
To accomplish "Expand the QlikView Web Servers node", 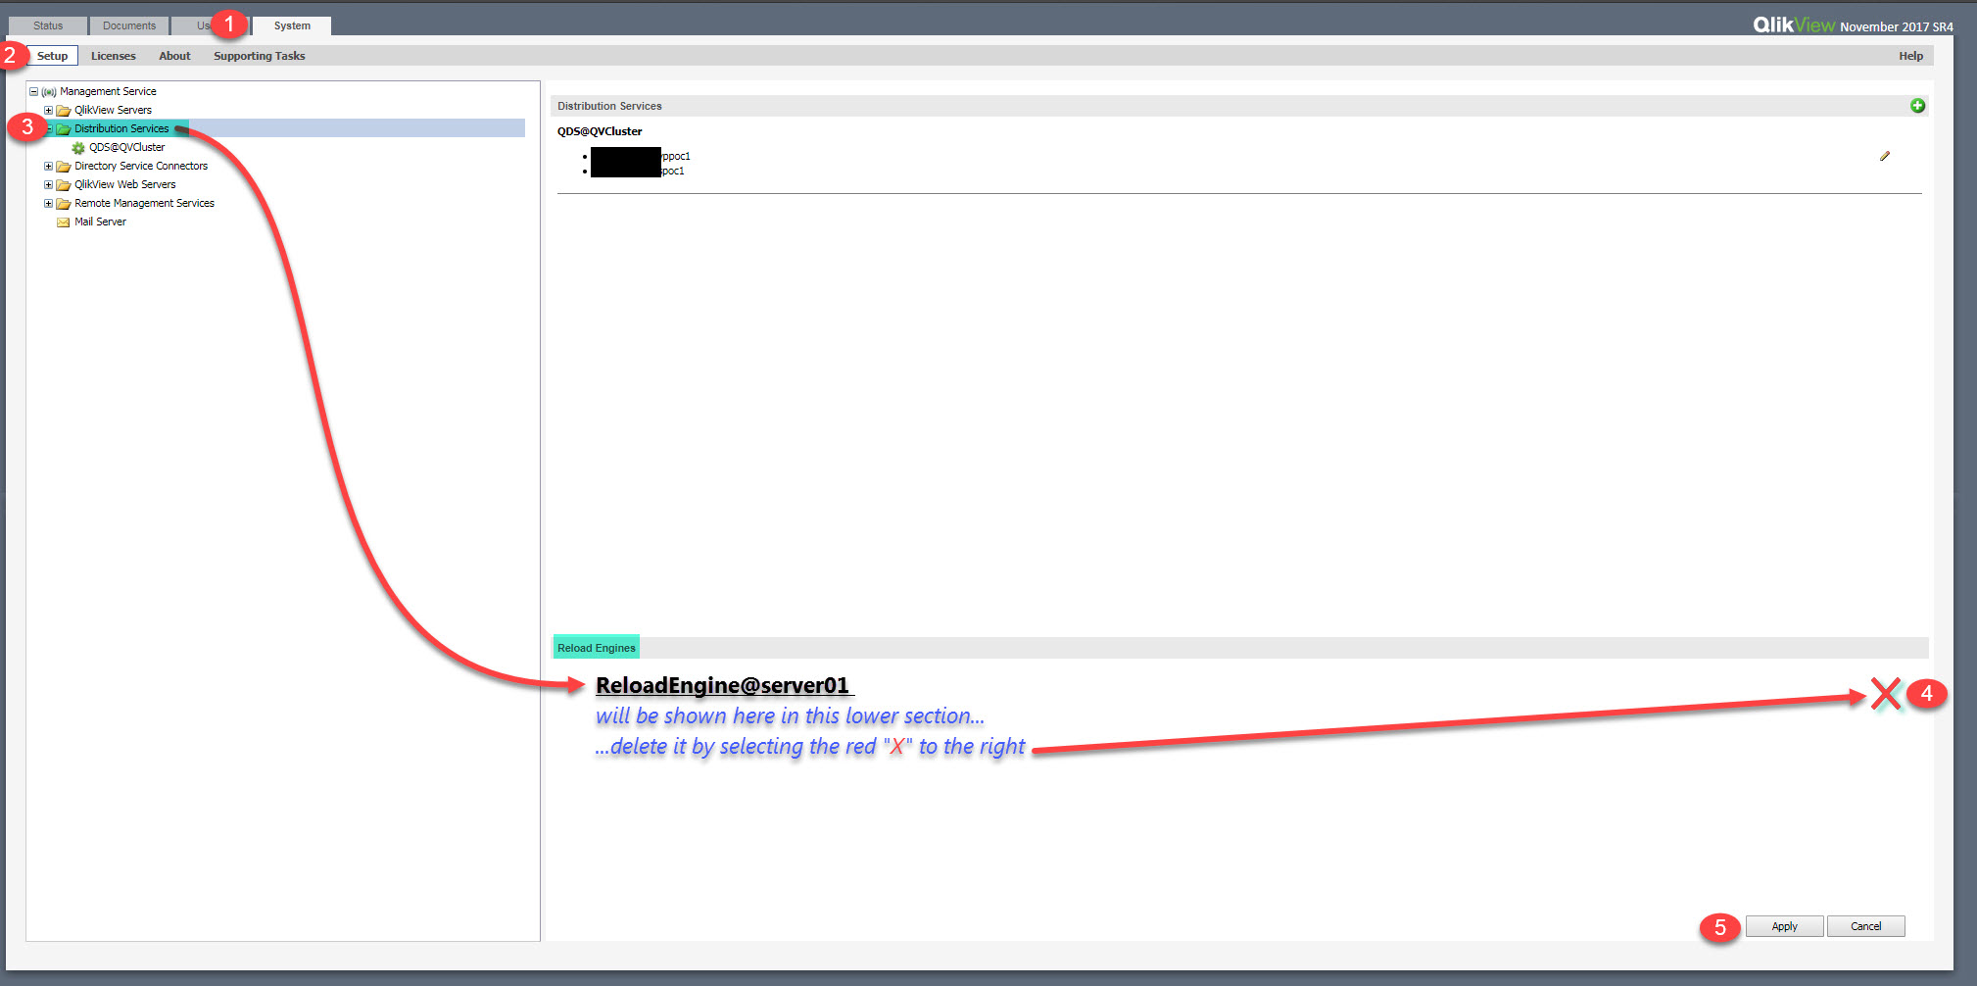I will coord(48,184).
